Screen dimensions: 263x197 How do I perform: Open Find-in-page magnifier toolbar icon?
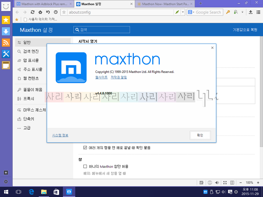point(236,12)
